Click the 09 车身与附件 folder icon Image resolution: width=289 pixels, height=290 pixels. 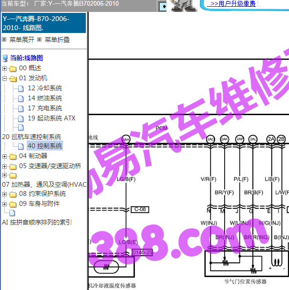pyautogui.click(x=13, y=204)
